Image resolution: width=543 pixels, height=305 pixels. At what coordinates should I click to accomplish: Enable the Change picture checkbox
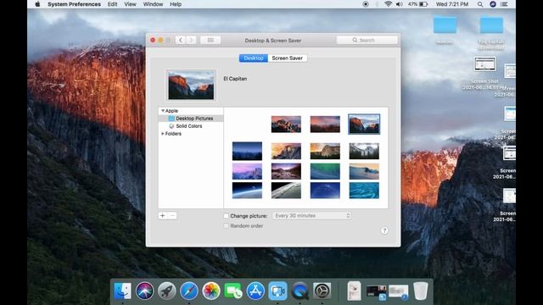point(227,216)
